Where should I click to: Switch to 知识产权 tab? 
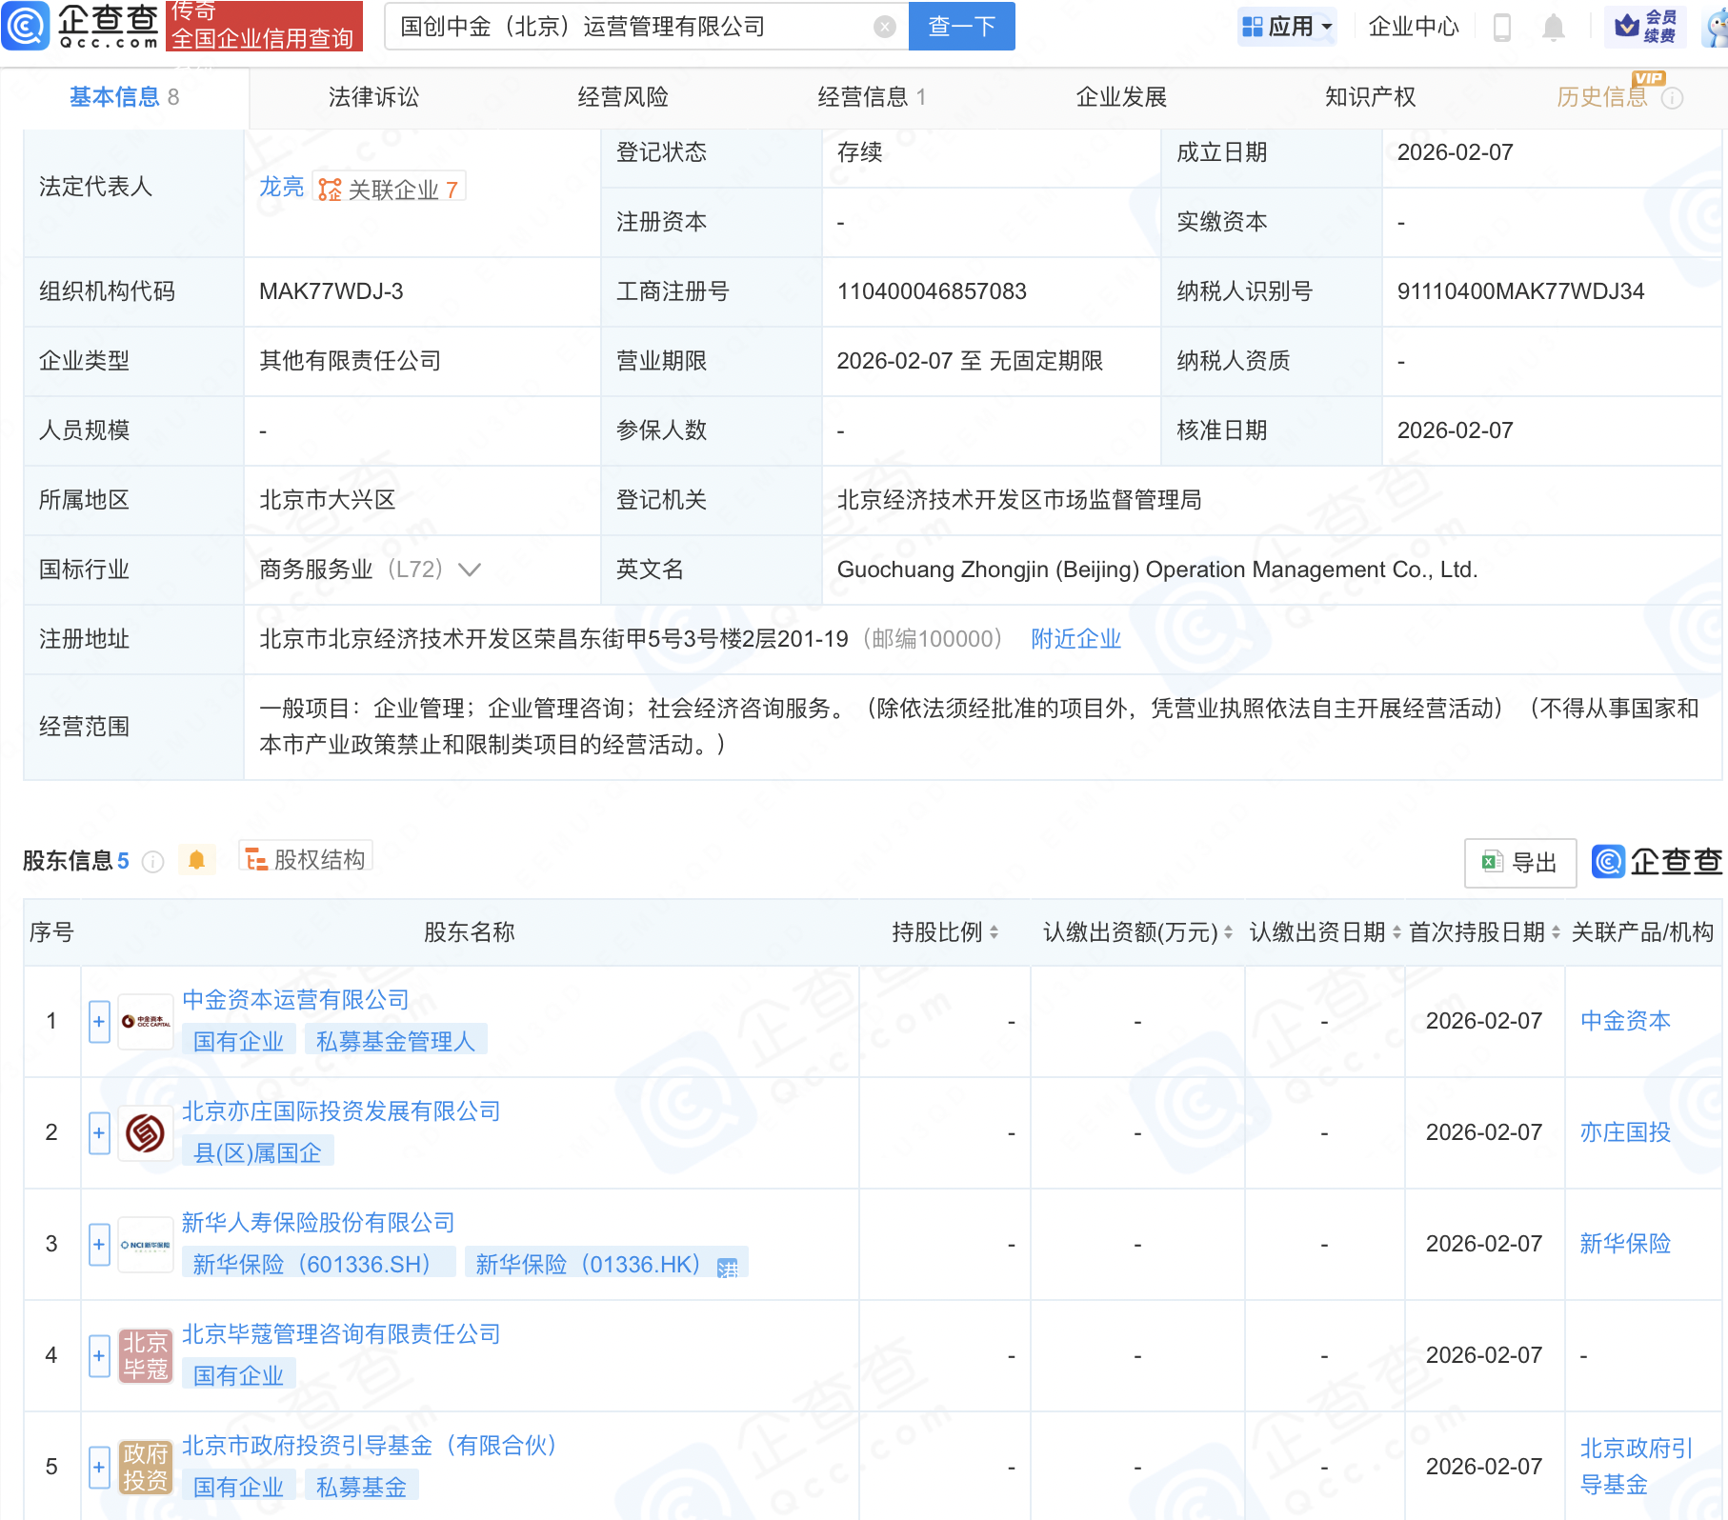[1370, 97]
